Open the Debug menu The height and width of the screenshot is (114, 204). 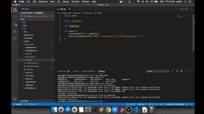pyautogui.click(x=65, y=2)
